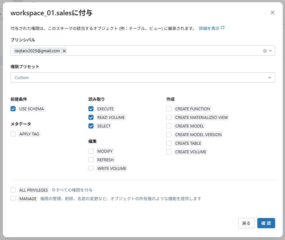The width and height of the screenshot is (285, 240).
Task: Click the SELECT label
Action: coord(104,126)
